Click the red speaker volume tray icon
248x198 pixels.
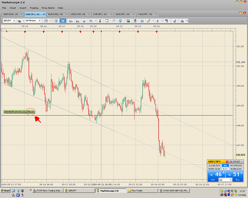tap(222, 195)
